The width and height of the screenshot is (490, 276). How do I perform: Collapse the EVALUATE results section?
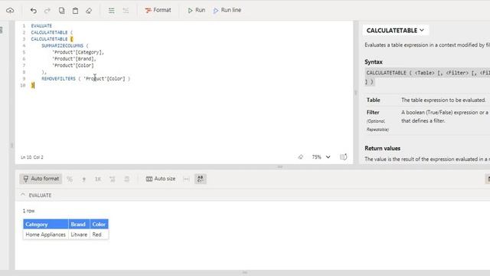pyautogui.click(x=22, y=195)
